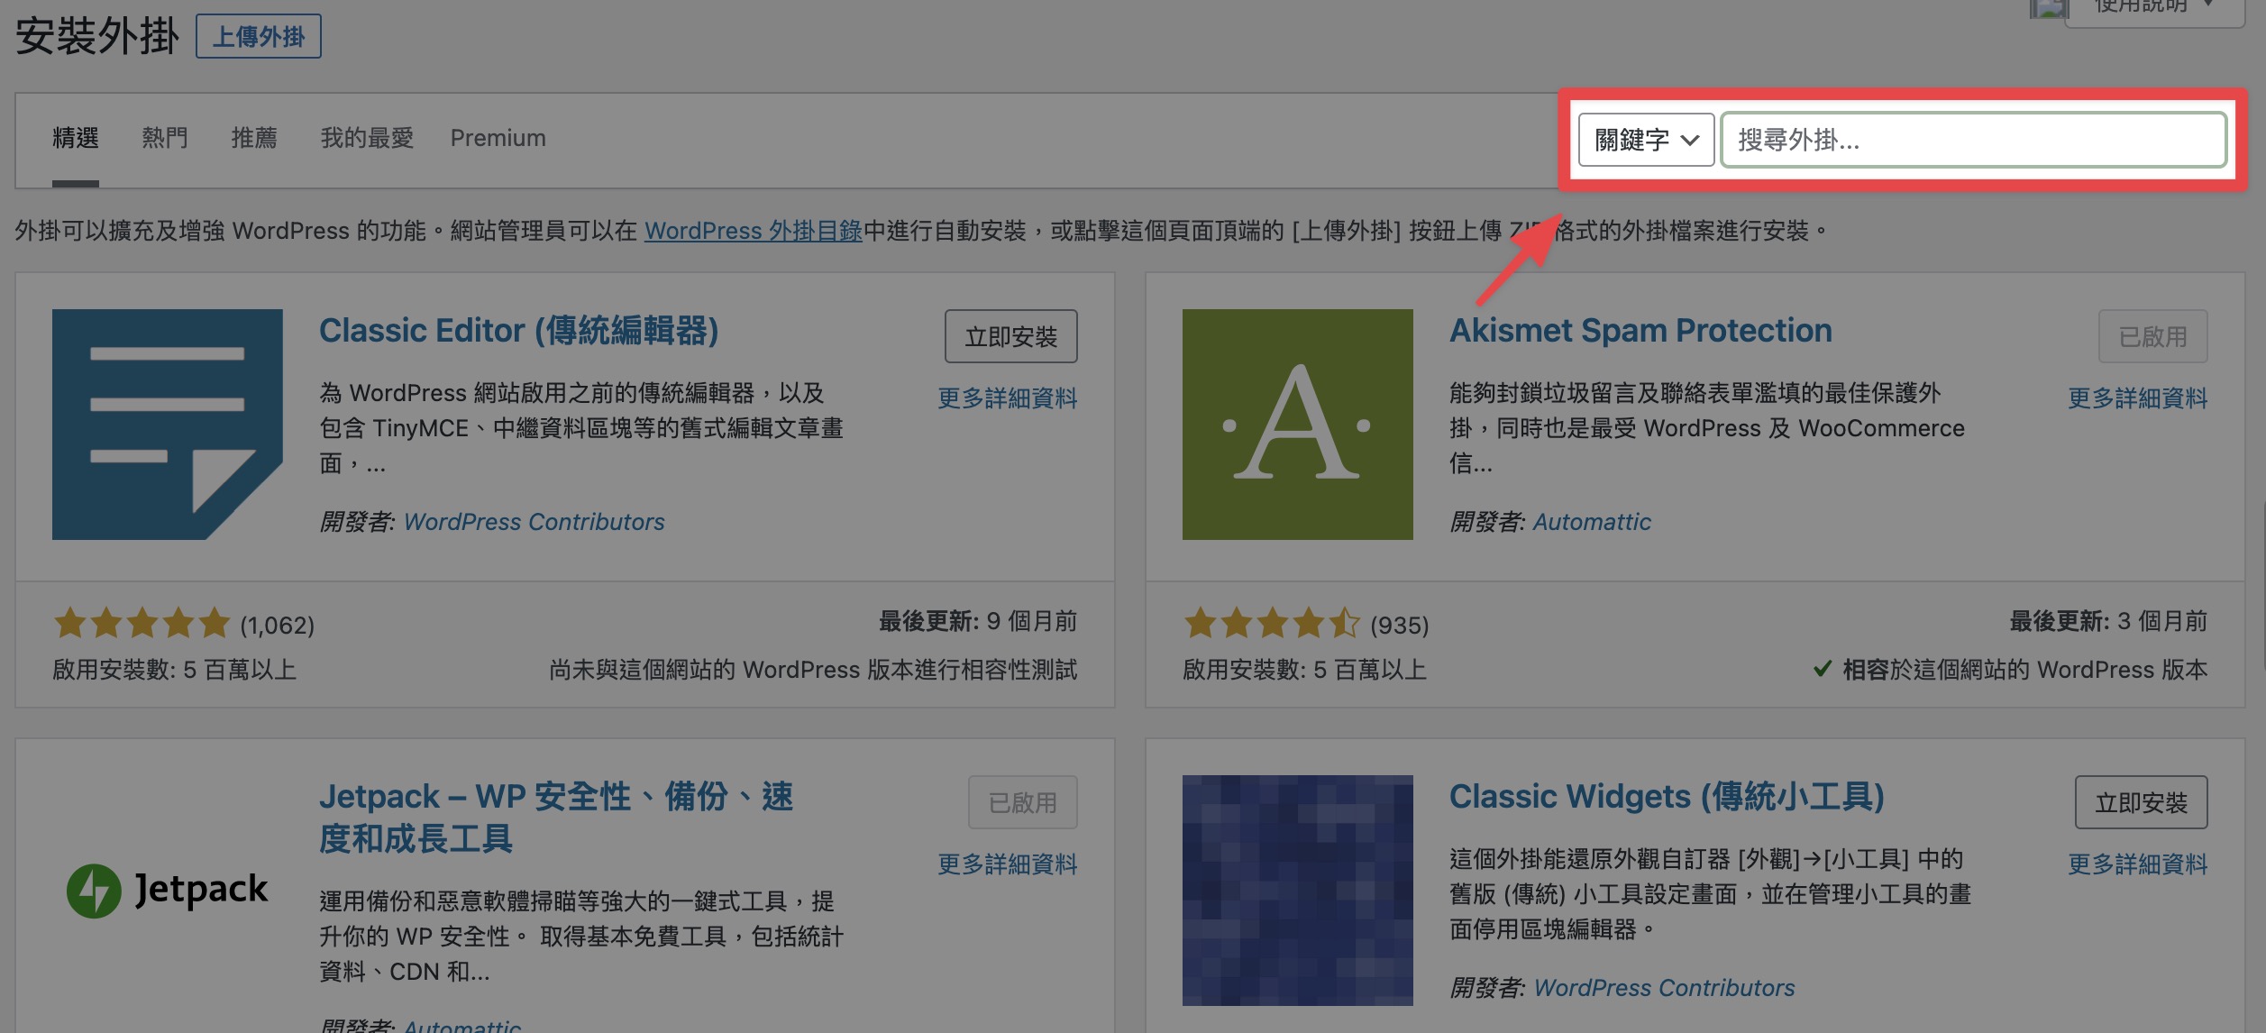Open the 關鍵字 search type dropdown
This screenshot has height=1033, width=2266.
[1646, 140]
